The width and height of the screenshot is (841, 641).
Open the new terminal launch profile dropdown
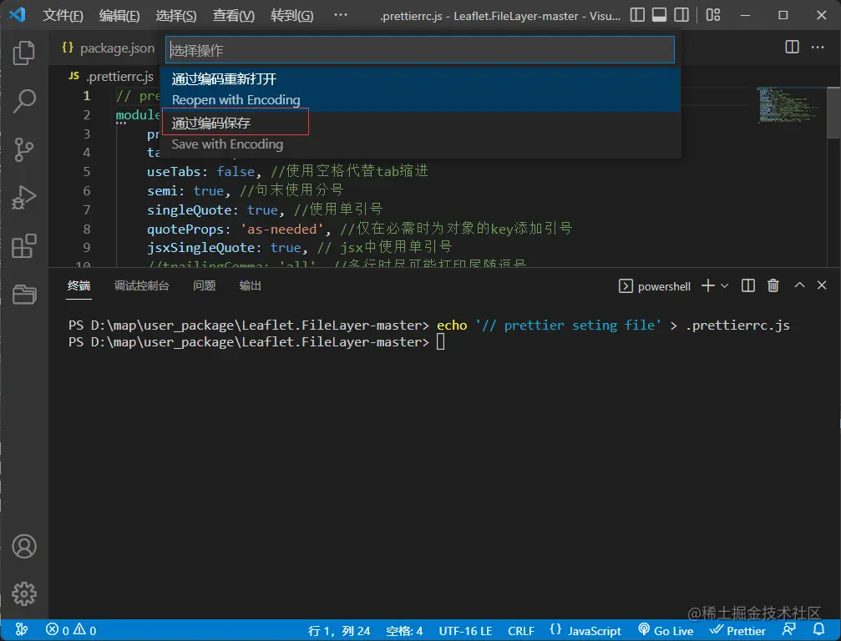click(x=724, y=286)
